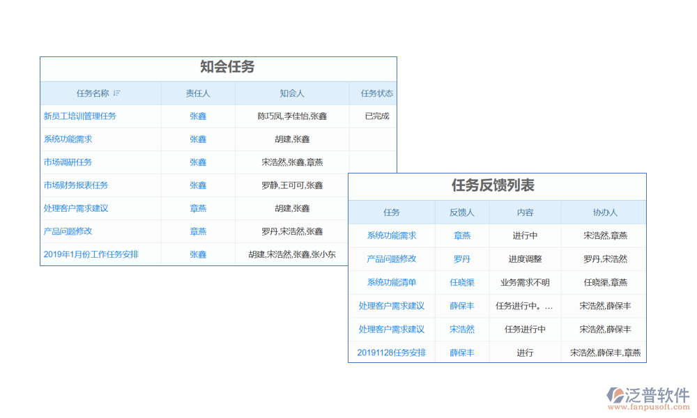This screenshot has width=697, height=418.
Task: Click the 反馈人 column header
Action: pos(462,212)
